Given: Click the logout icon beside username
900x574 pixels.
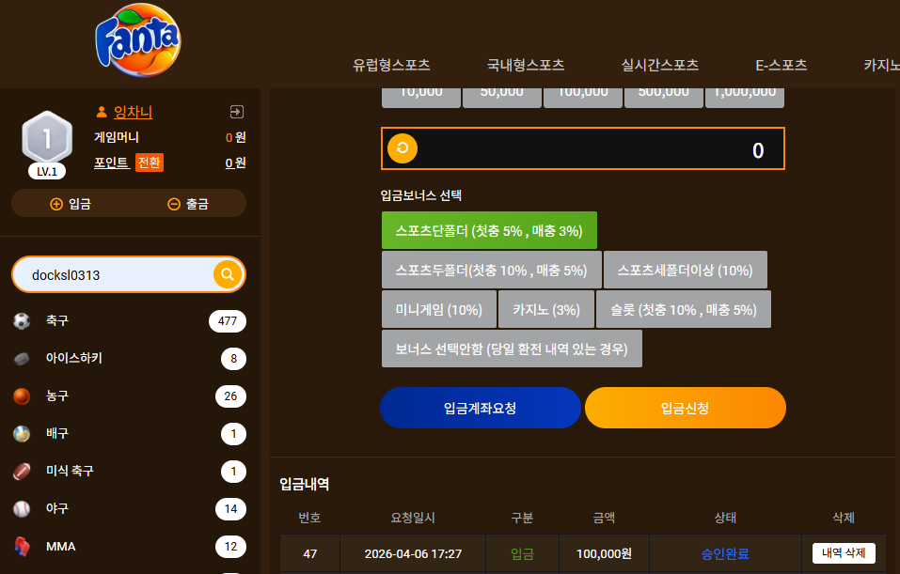Looking at the screenshot, I should pyautogui.click(x=236, y=112).
